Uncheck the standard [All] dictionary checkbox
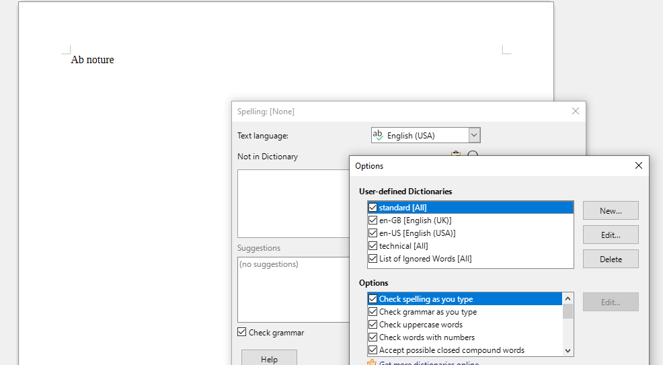This screenshot has height=365, width=663. (373, 208)
